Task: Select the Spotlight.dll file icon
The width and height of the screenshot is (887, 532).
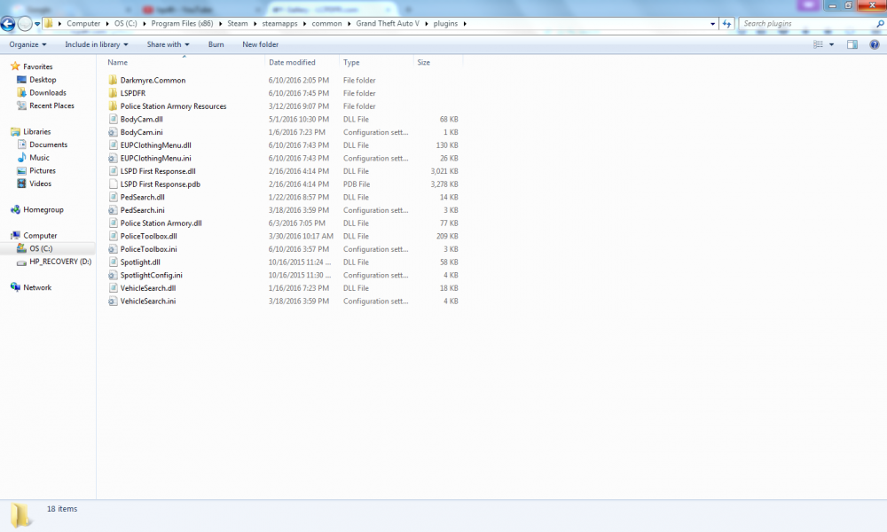Action: 113,262
